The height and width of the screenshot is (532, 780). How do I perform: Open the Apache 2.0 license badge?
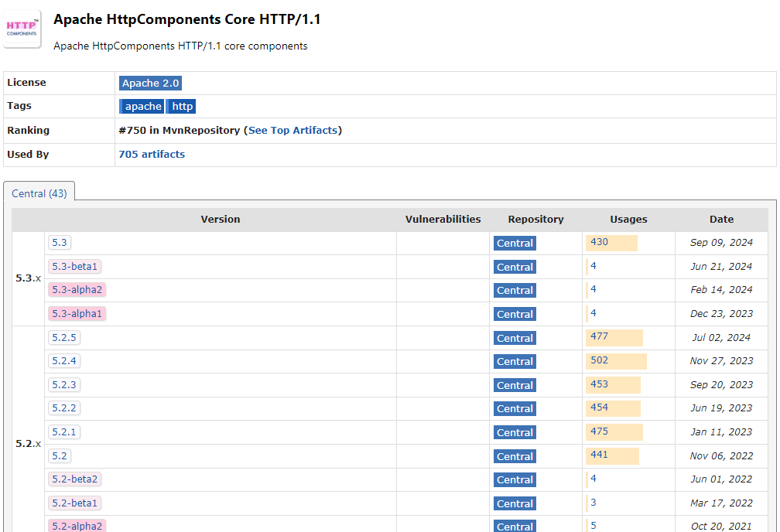tap(150, 83)
